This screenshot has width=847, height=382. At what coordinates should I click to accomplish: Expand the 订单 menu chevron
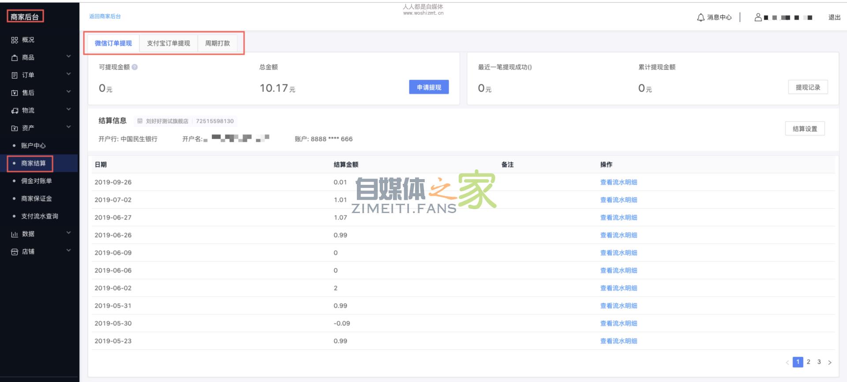point(68,74)
